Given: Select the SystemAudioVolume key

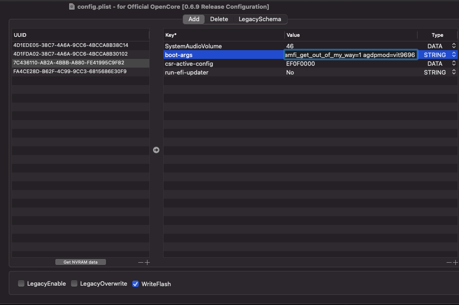Looking at the screenshot, I should 193,46.
